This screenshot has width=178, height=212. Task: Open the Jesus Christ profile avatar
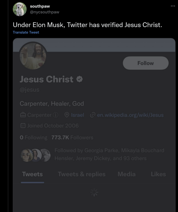[x=33, y=56]
